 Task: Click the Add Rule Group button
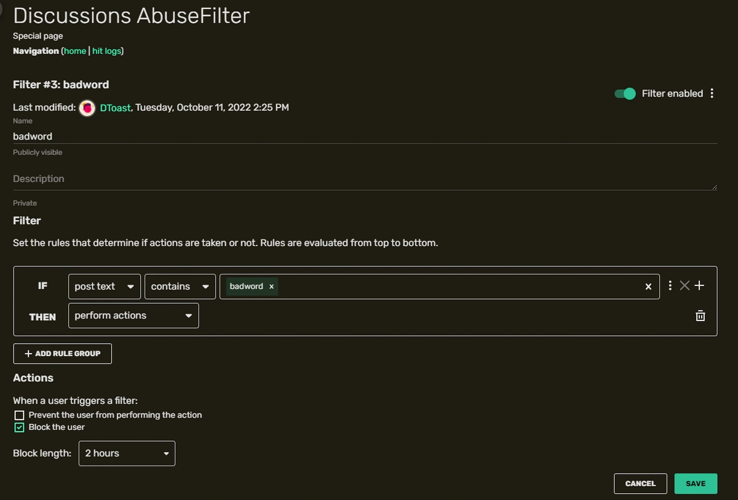tap(62, 354)
